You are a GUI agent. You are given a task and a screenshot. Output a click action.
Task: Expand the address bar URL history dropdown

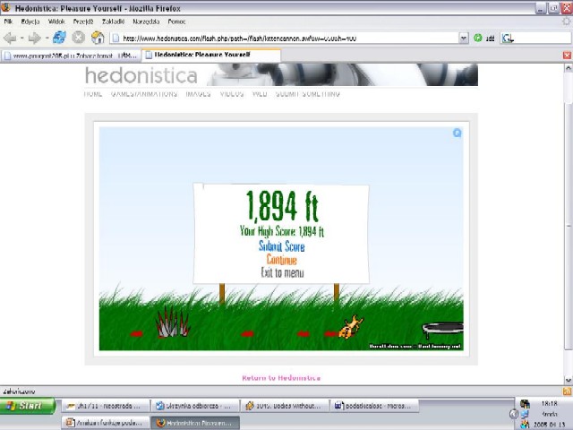[463, 39]
